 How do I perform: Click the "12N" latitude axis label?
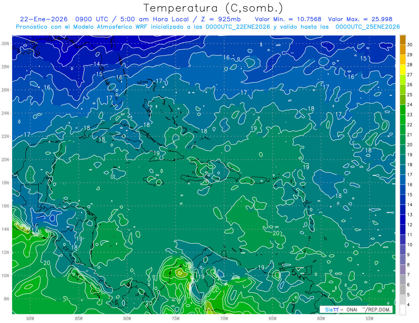point(6,252)
